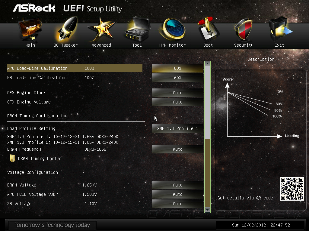
Task: Click the DRAM Timing Configuration heading
Action: tap(37, 116)
